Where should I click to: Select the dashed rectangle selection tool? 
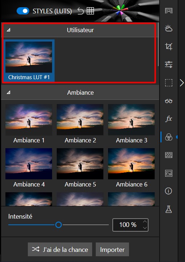point(169,83)
